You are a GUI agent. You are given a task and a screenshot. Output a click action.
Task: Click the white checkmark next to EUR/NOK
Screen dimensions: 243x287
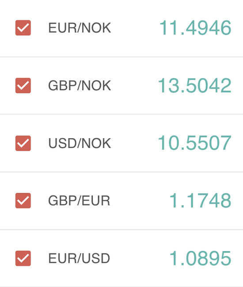(x=23, y=28)
